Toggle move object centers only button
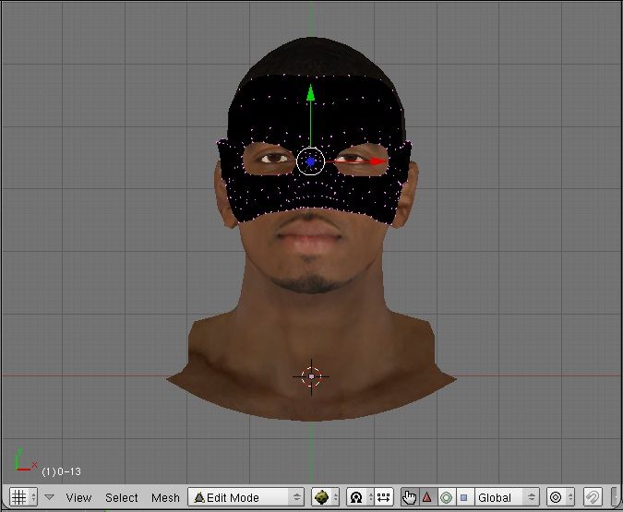623x512 pixels. [x=383, y=497]
